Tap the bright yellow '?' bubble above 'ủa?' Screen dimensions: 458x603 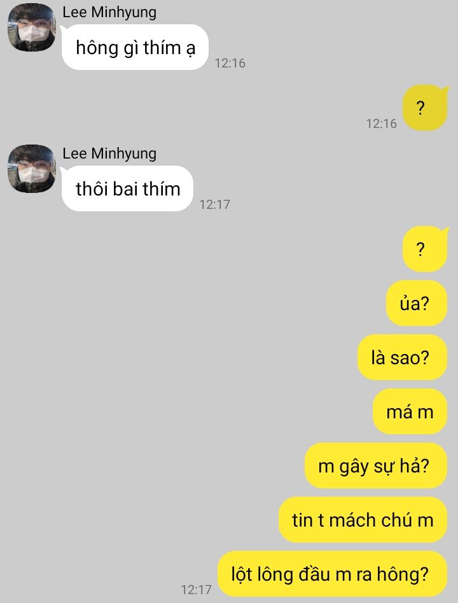click(425, 249)
